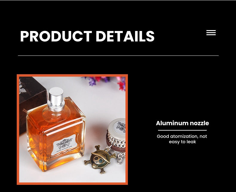
Task: Click the Aluminum nozzle title
Action: [182, 123]
